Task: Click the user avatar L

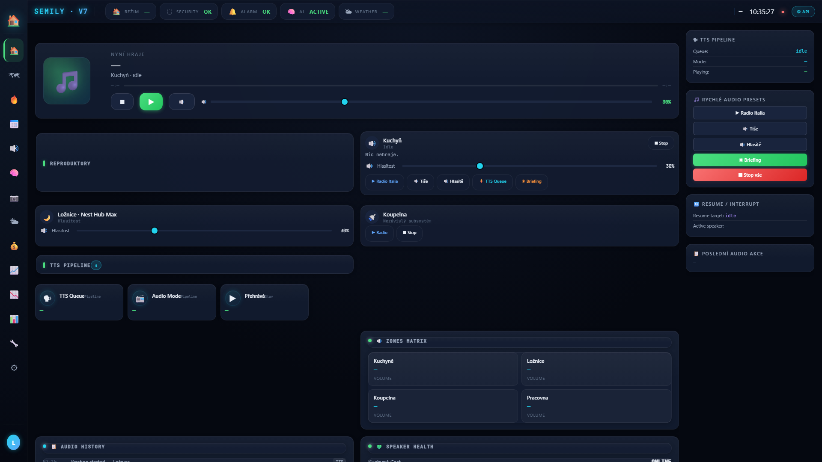Action: 13,442
